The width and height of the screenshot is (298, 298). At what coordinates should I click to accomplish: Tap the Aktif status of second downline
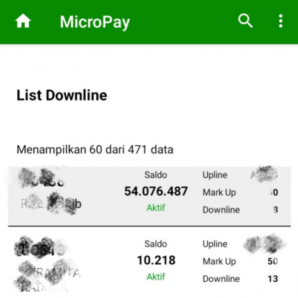coord(156,276)
